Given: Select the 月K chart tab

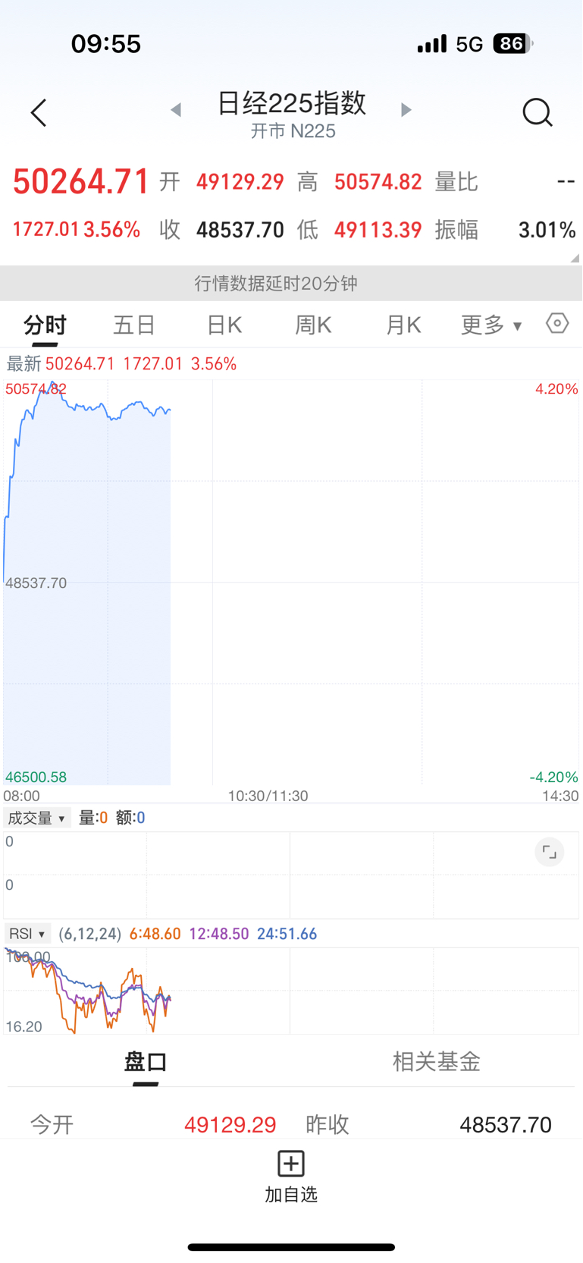Looking at the screenshot, I should 403,325.
